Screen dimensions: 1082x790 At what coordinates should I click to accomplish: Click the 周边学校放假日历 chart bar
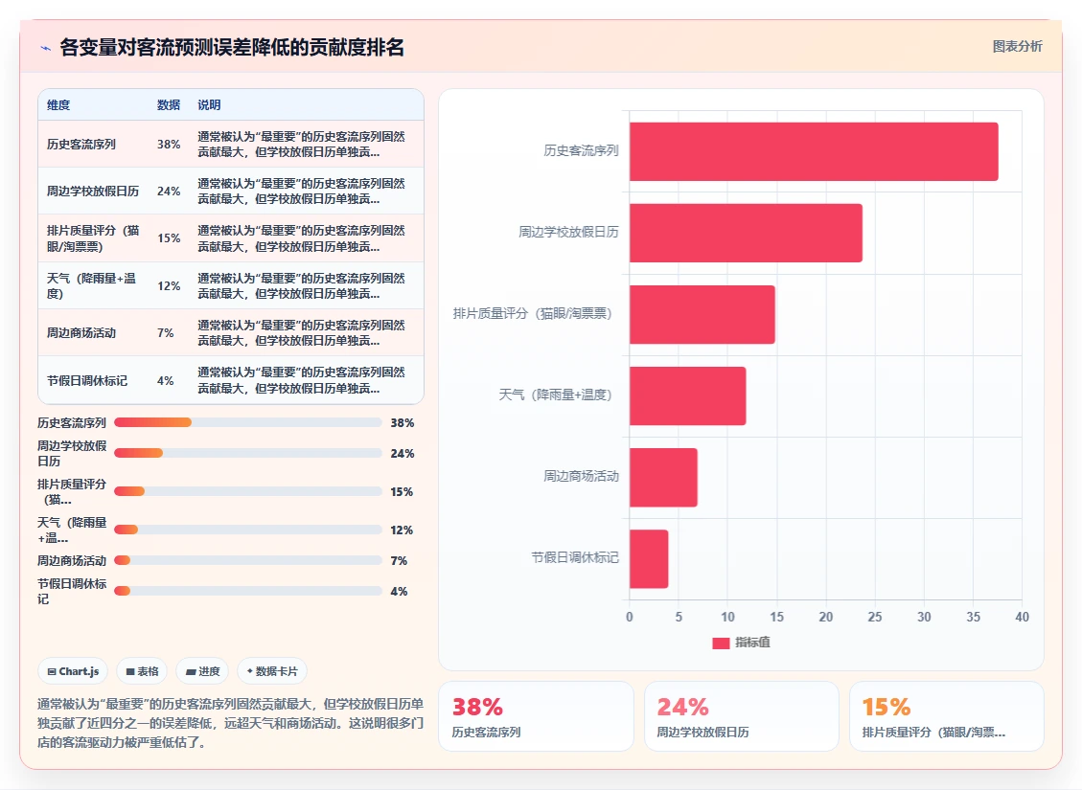coord(746,233)
